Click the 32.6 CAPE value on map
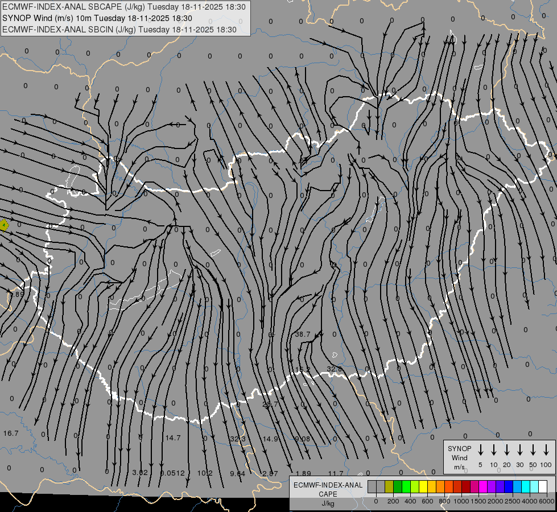 click(x=335, y=369)
